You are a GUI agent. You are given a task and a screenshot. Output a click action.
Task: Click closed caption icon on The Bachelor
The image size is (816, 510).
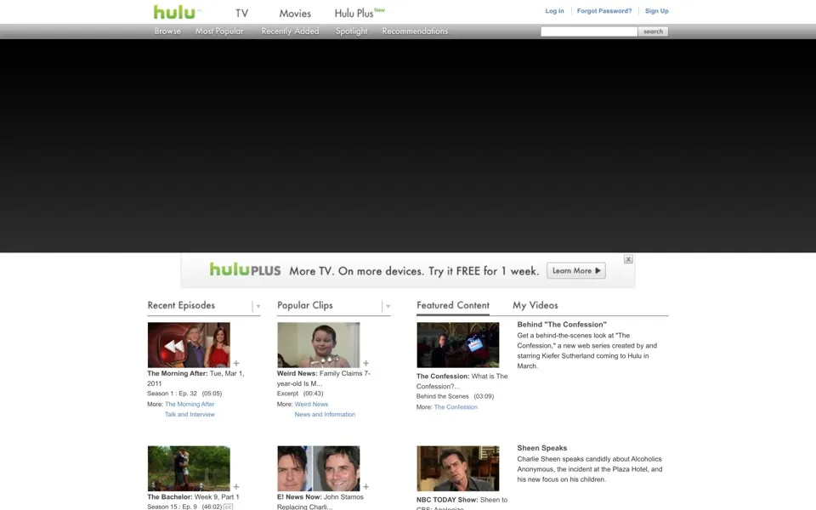[x=228, y=507]
